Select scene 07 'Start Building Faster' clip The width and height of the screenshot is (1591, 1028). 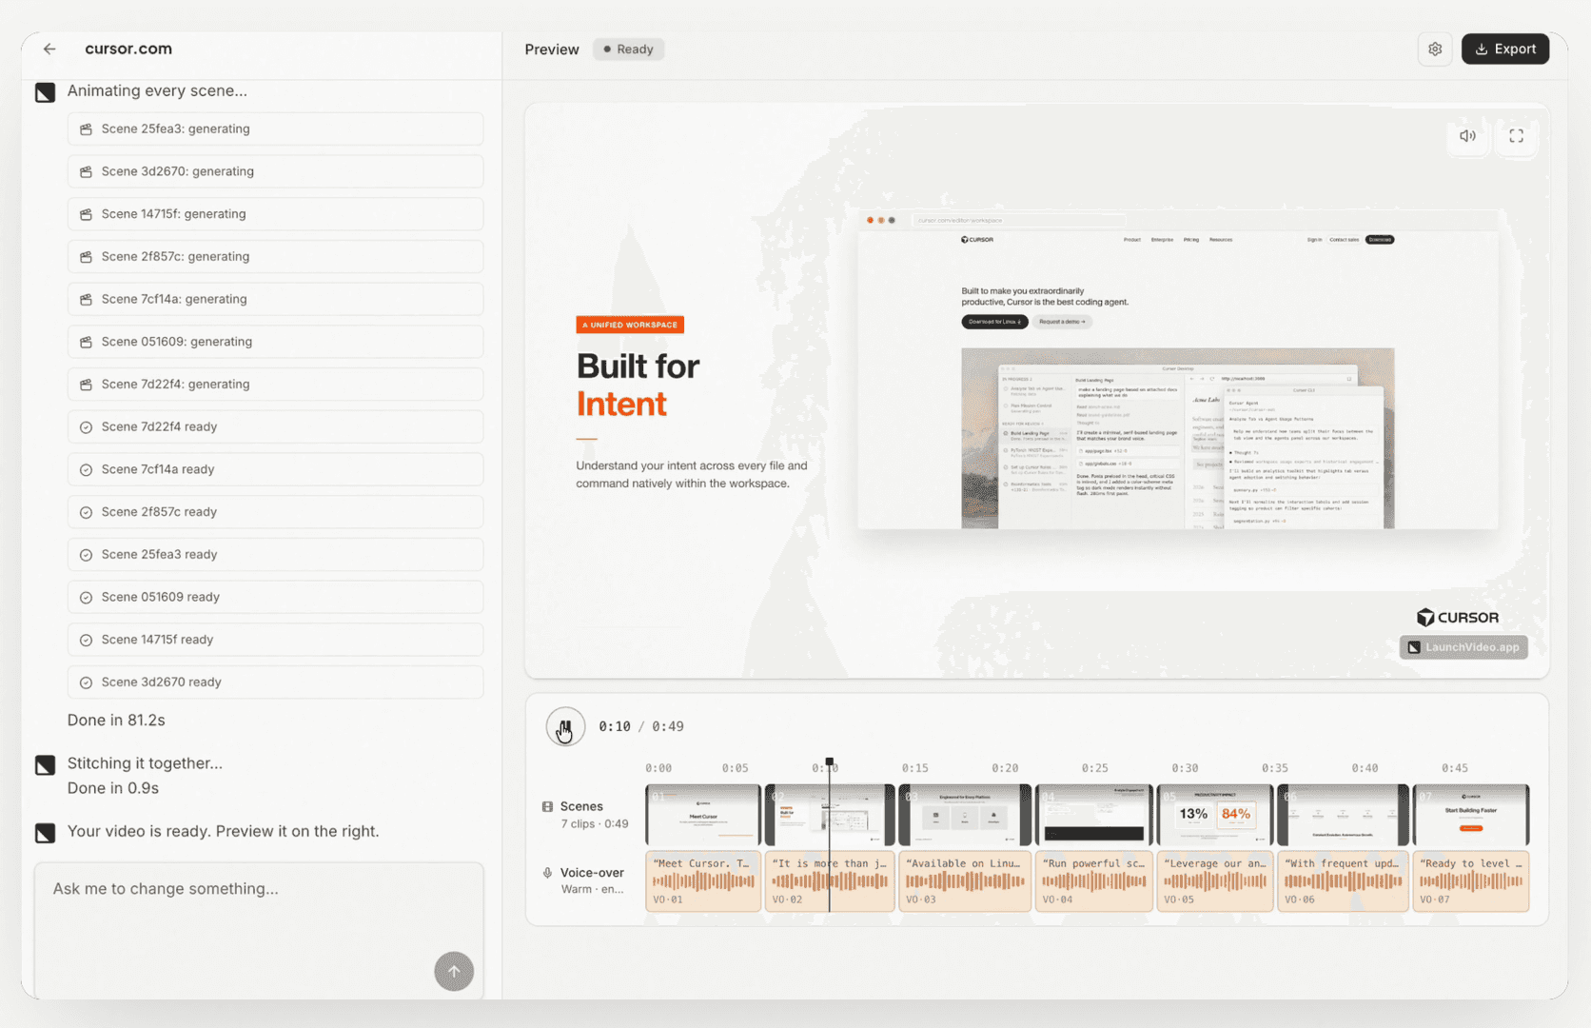coord(1471,815)
